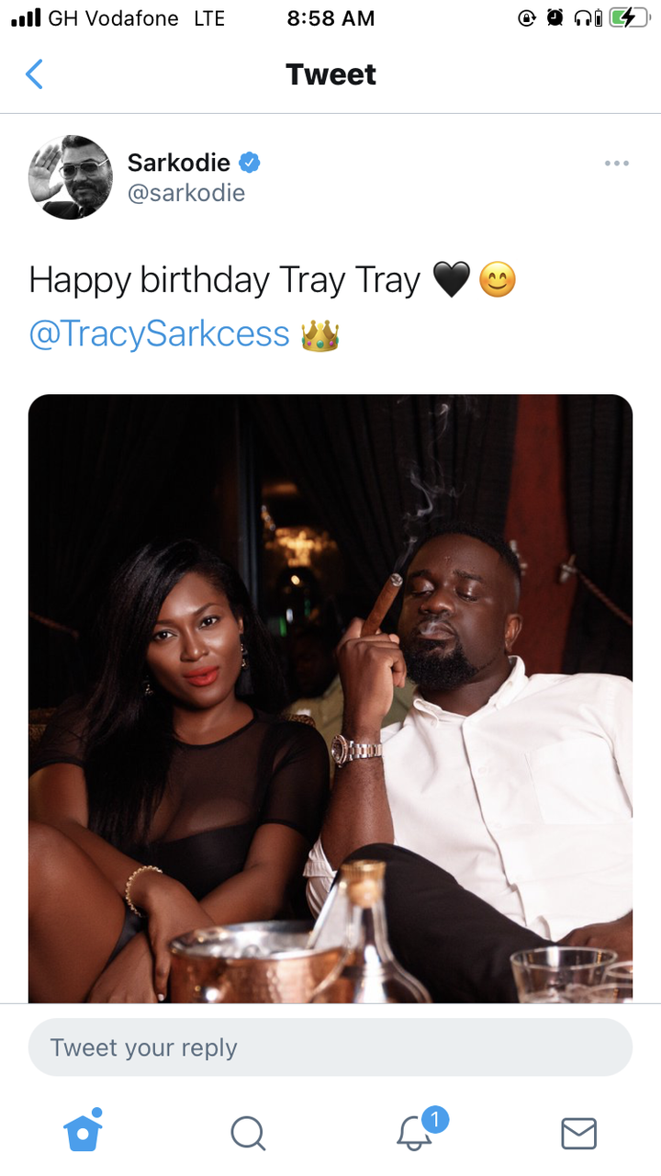Tap the cellular signal bars
Image resolution: width=661 pixels, height=1176 pixels.
coord(26,17)
